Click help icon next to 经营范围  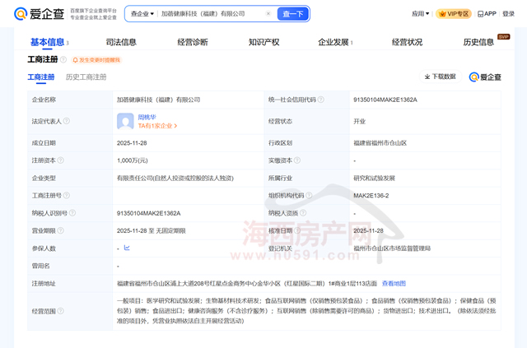click(61, 312)
